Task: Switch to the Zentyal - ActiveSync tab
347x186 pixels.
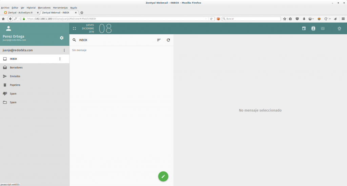Action: coord(20,13)
